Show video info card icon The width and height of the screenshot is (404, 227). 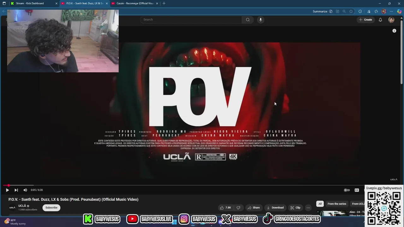pos(394,31)
